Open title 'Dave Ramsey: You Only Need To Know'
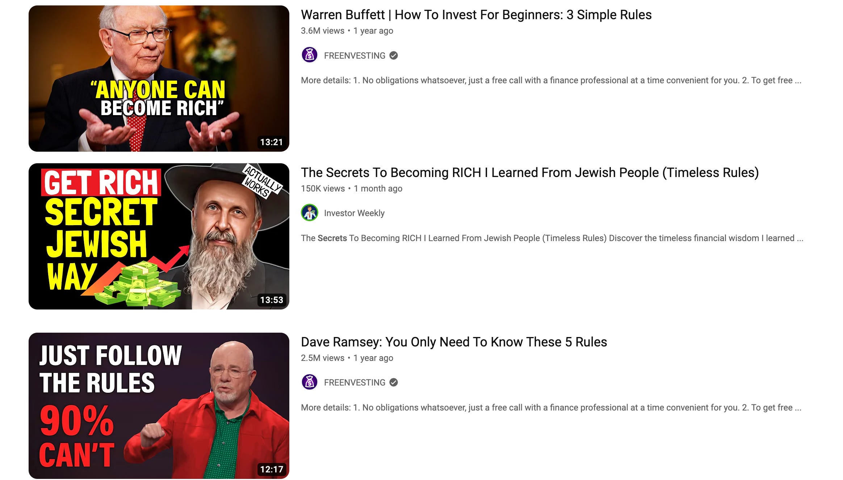Screen dimensions: 843x480 454,342
